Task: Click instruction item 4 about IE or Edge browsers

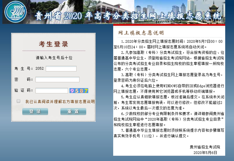Action: [169, 88]
